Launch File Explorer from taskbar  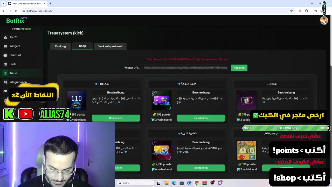click(166, 183)
